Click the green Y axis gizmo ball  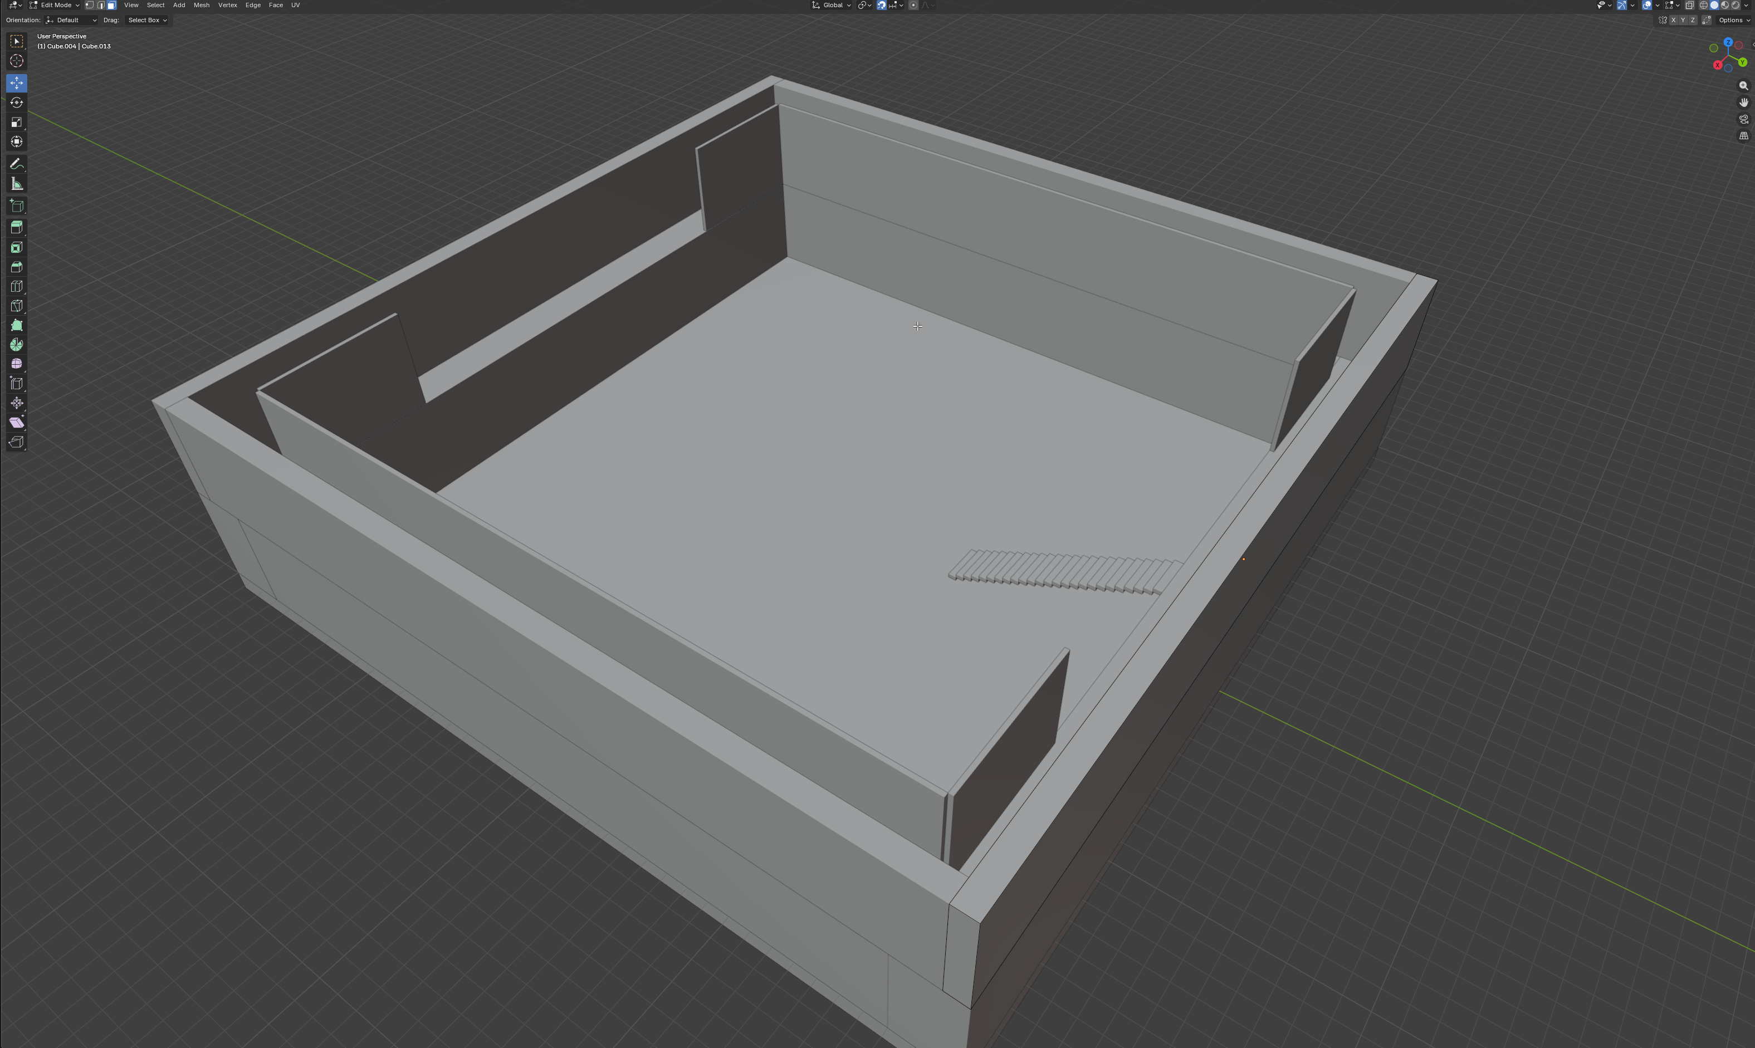1742,62
